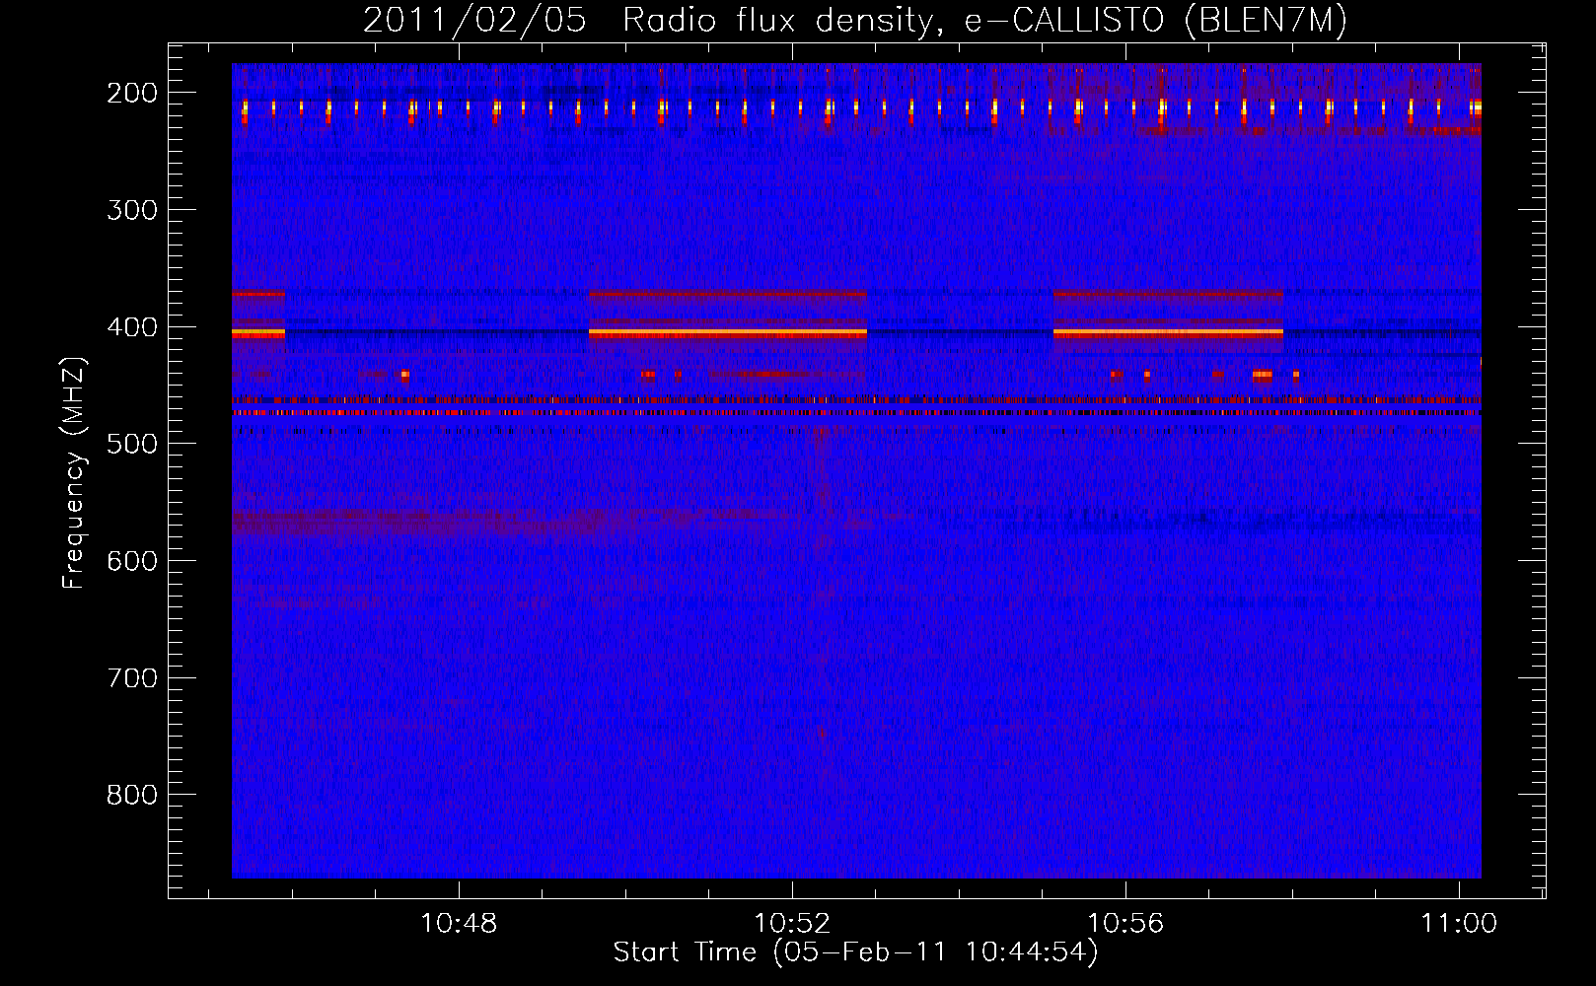Click the 200 frequency tick label
This screenshot has height=986, width=1596.
[x=132, y=93]
